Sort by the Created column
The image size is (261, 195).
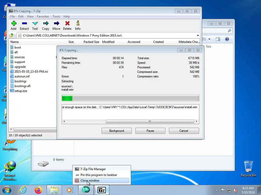158,42
